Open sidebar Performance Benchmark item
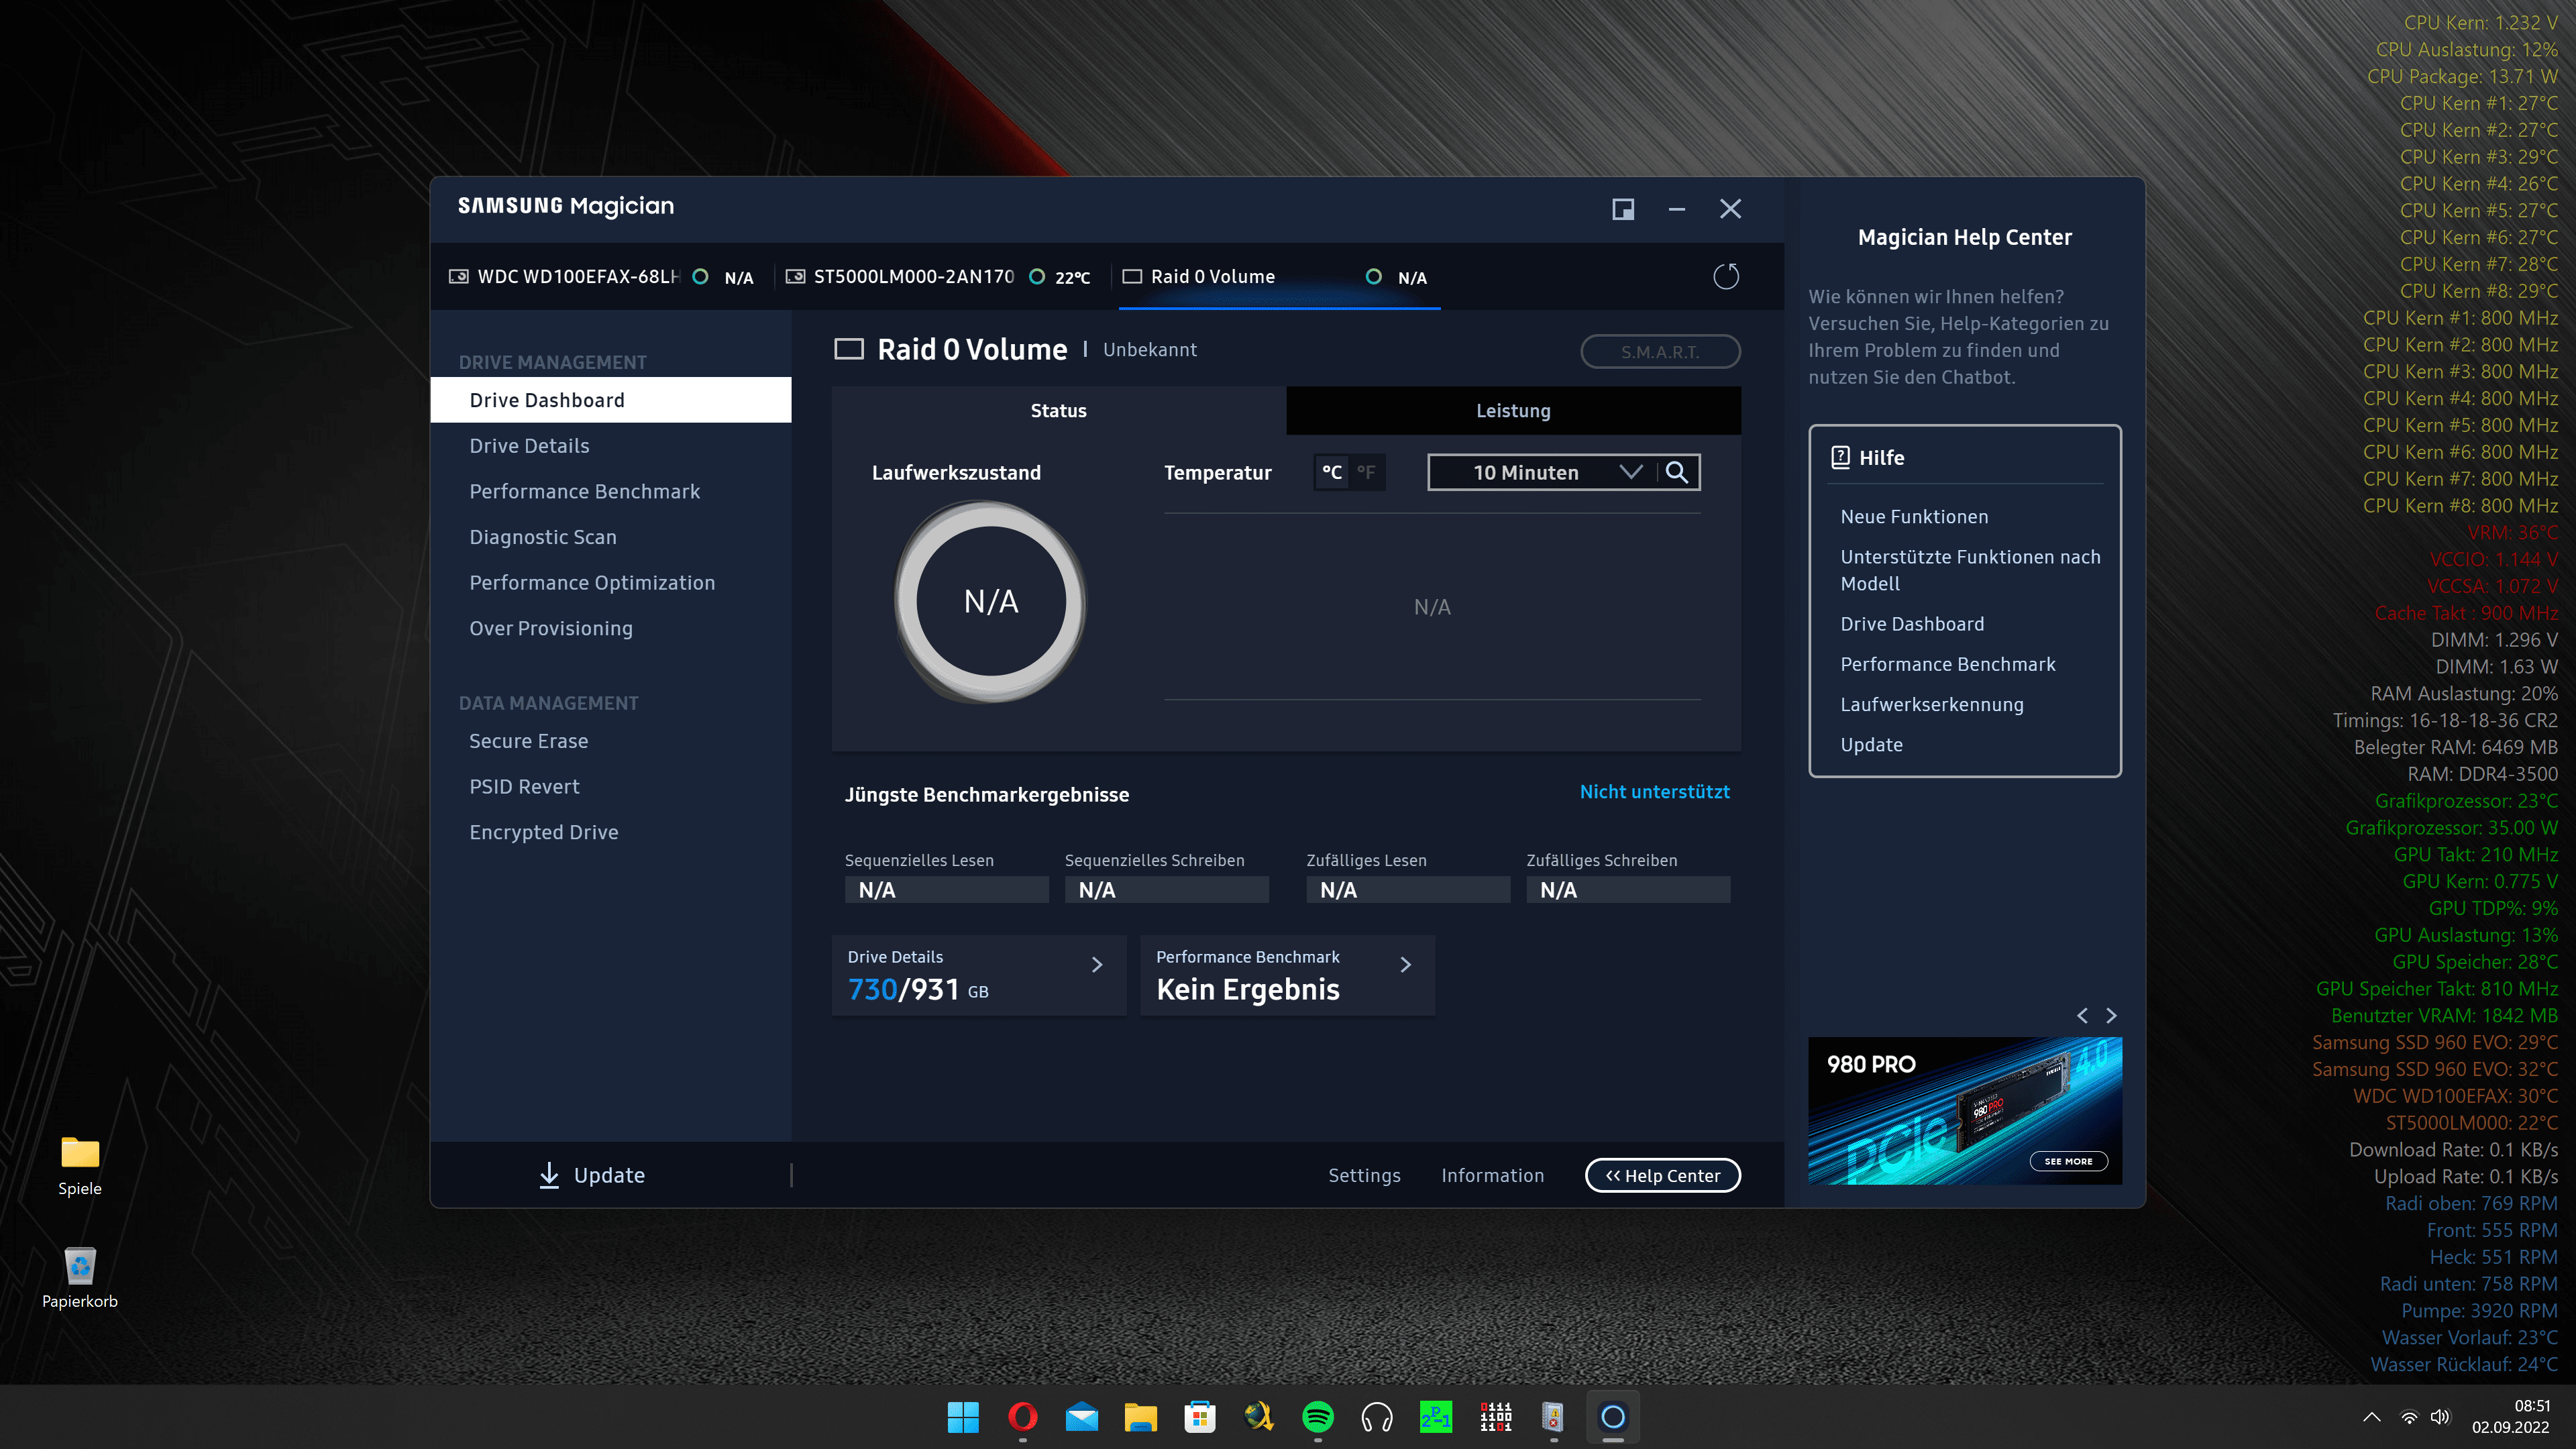The width and height of the screenshot is (2576, 1449). (611, 491)
